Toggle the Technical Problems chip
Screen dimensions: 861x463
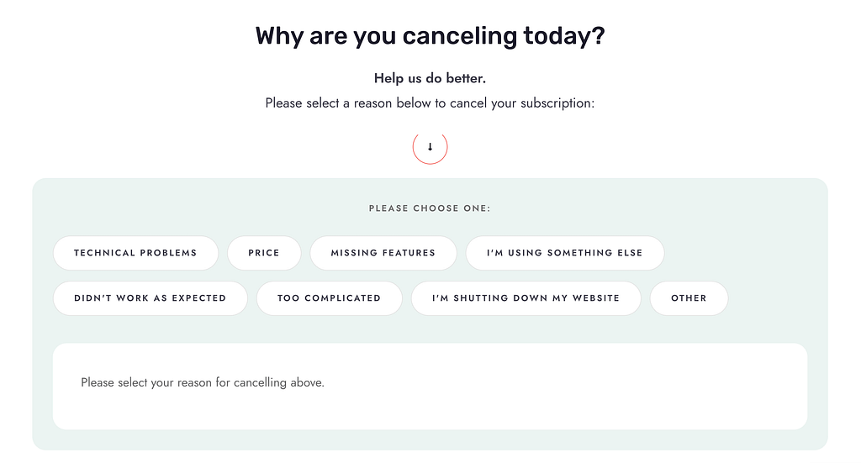tap(135, 253)
